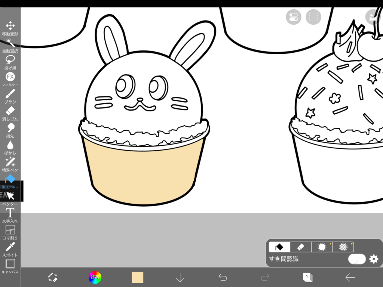Switch to eraser fill mode tab

[301, 247]
